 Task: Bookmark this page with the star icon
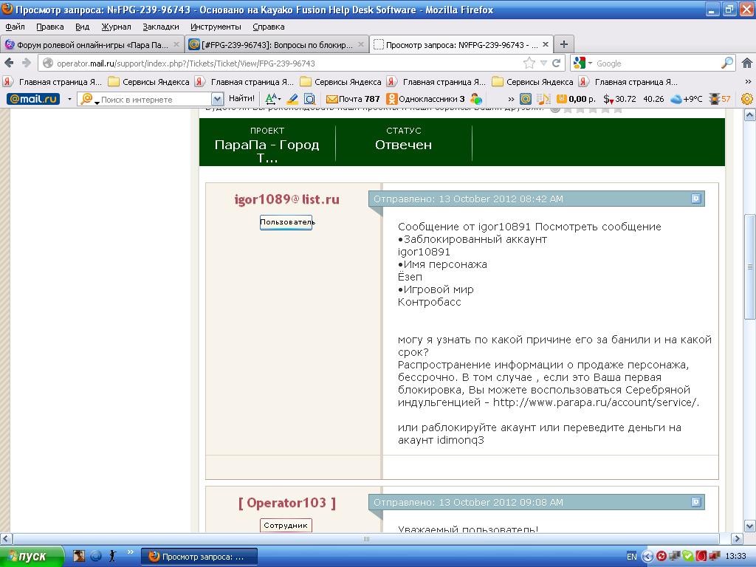click(529, 63)
